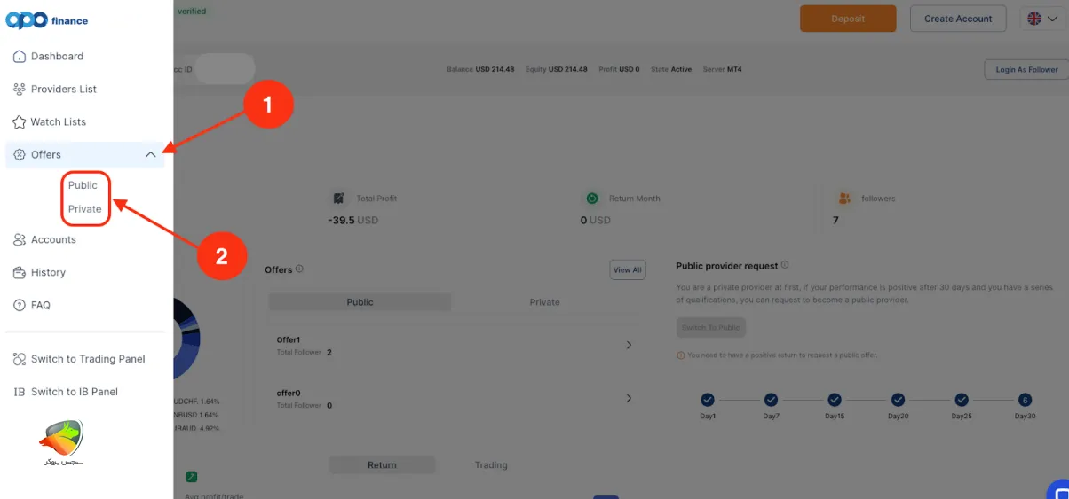Click the offer0 name text
1069x499 pixels.
point(289,393)
